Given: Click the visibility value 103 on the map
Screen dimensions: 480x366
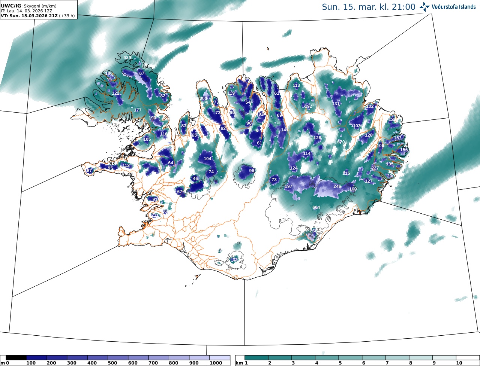Looking at the screenshot, I should (x=357, y=126).
